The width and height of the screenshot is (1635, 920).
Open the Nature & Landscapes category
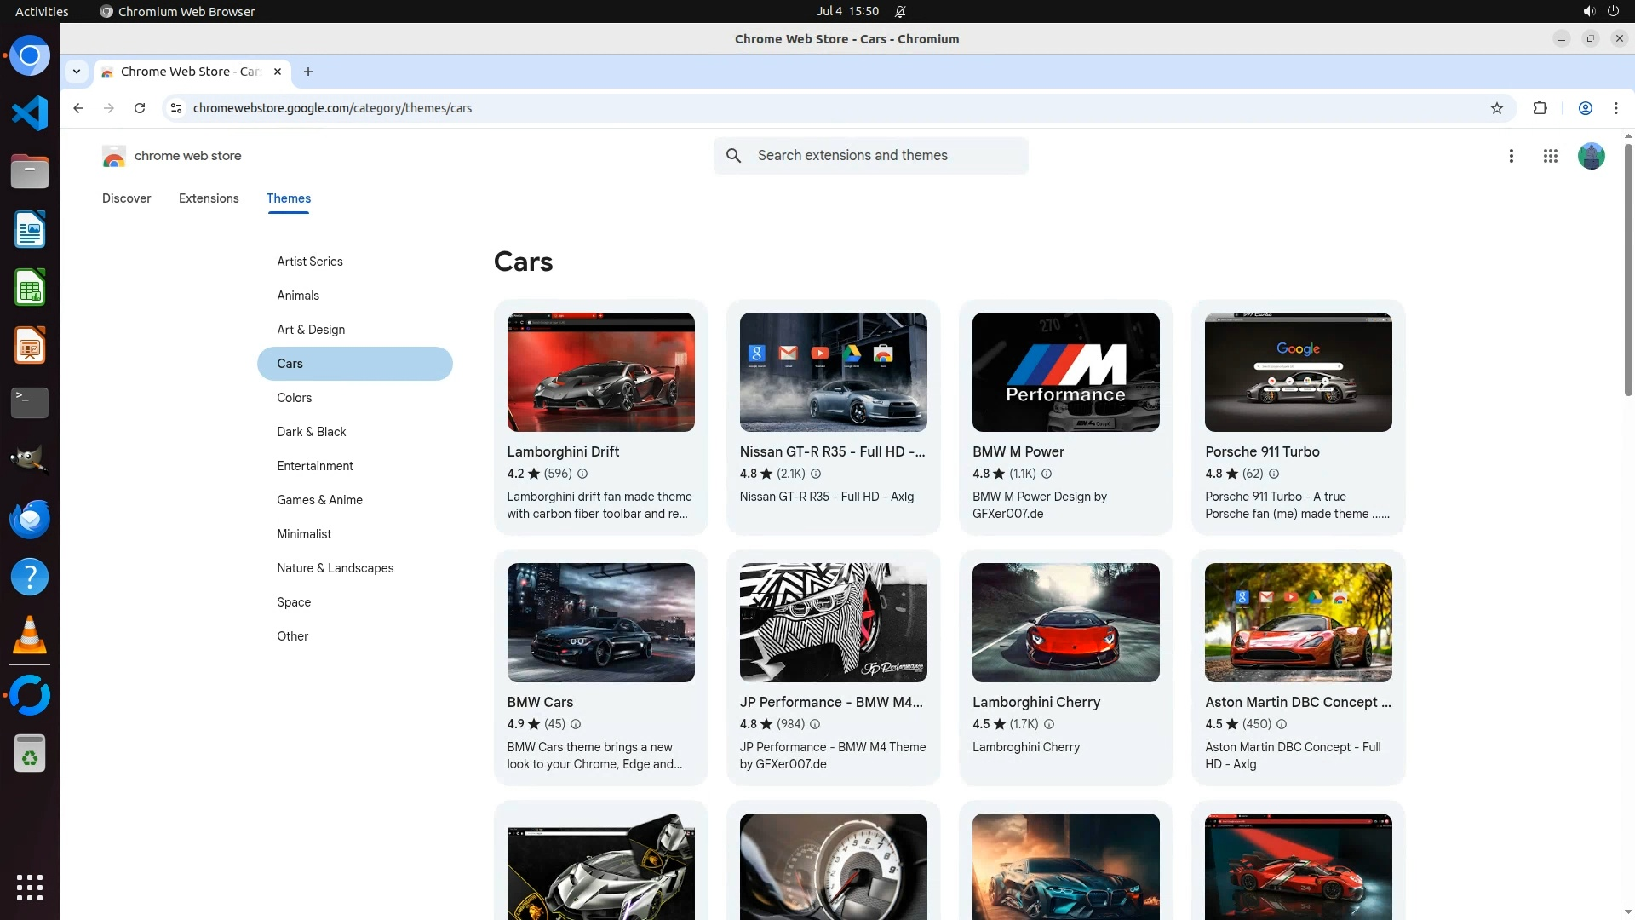[335, 568]
